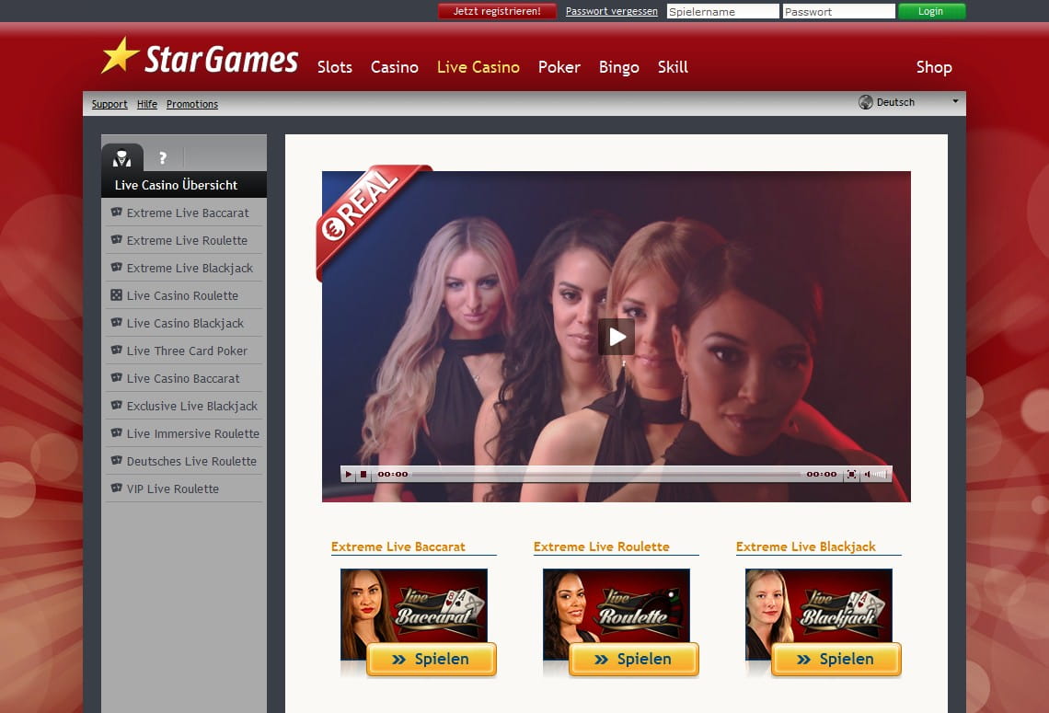Open Passwort vergessen link
The image size is (1049, 713).
click(612, 11)
